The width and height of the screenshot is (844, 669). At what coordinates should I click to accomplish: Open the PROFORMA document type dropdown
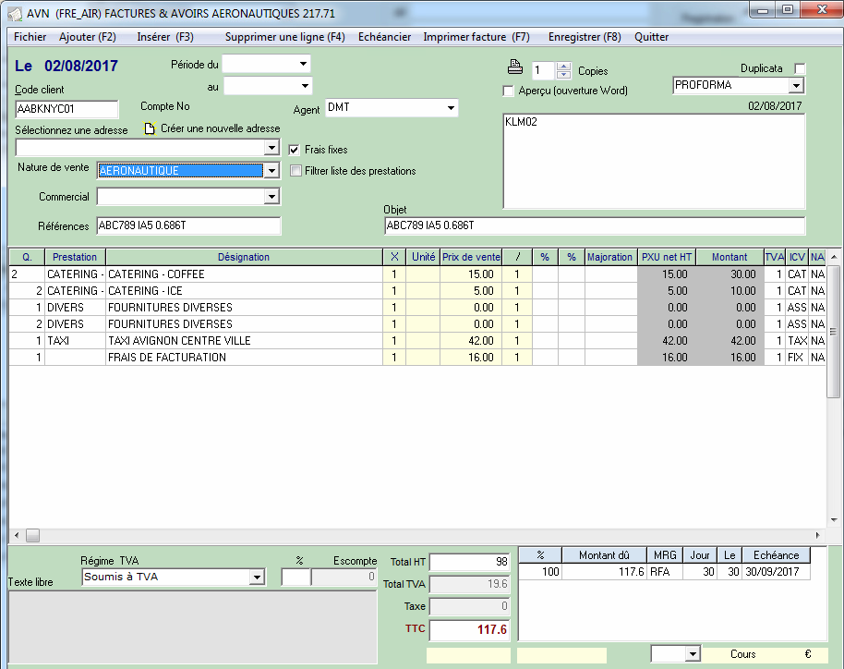(796, 86)
